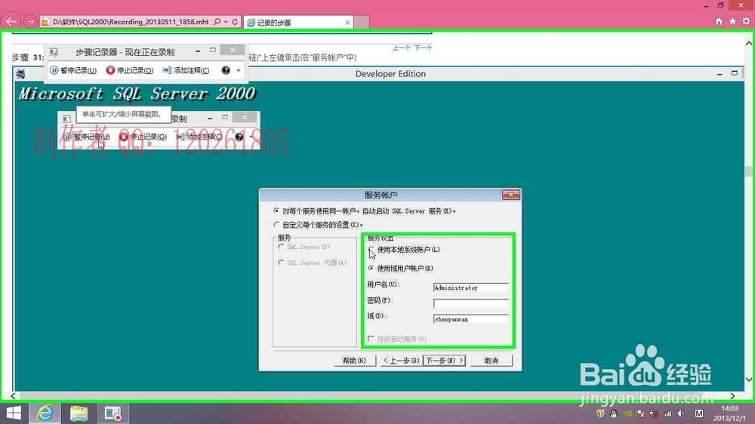The width and height of the screenshot is (755, 424).
Task: Add a comment via 添加注释
Action: [186, 70]
